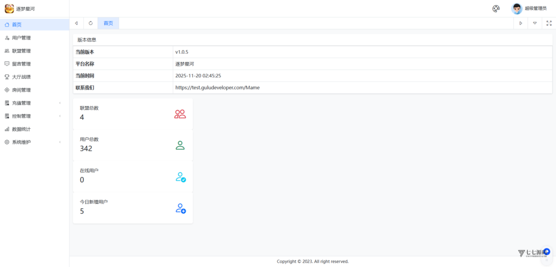Click the tab scroll left arrow
Viewport: 556px width, 267px height.
[77, 23]
